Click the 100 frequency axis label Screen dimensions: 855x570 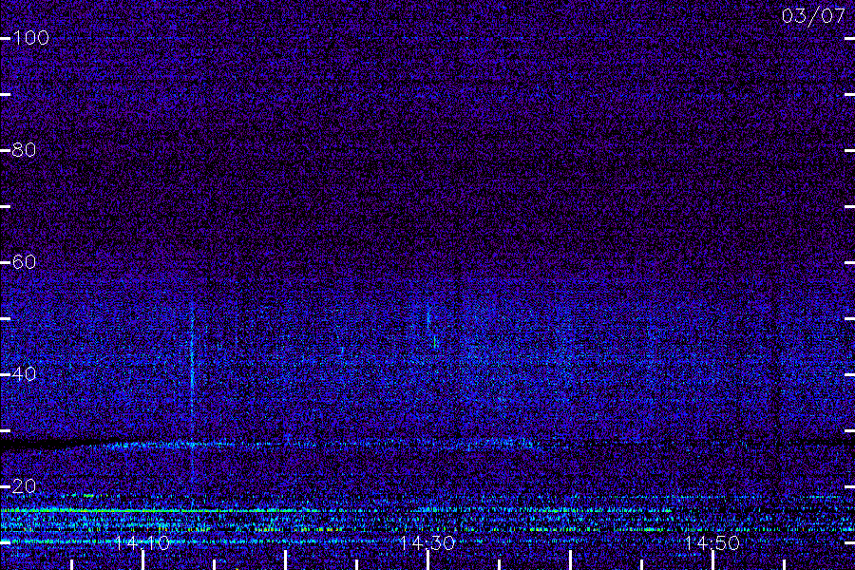(30, 38)
